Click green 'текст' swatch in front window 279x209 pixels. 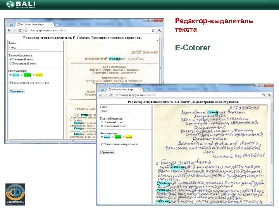(118, 137)
